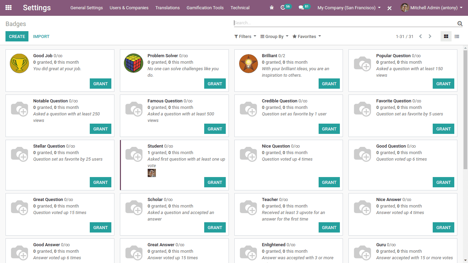Click Stellar Question camera placeholder icon

click(20, 154)
